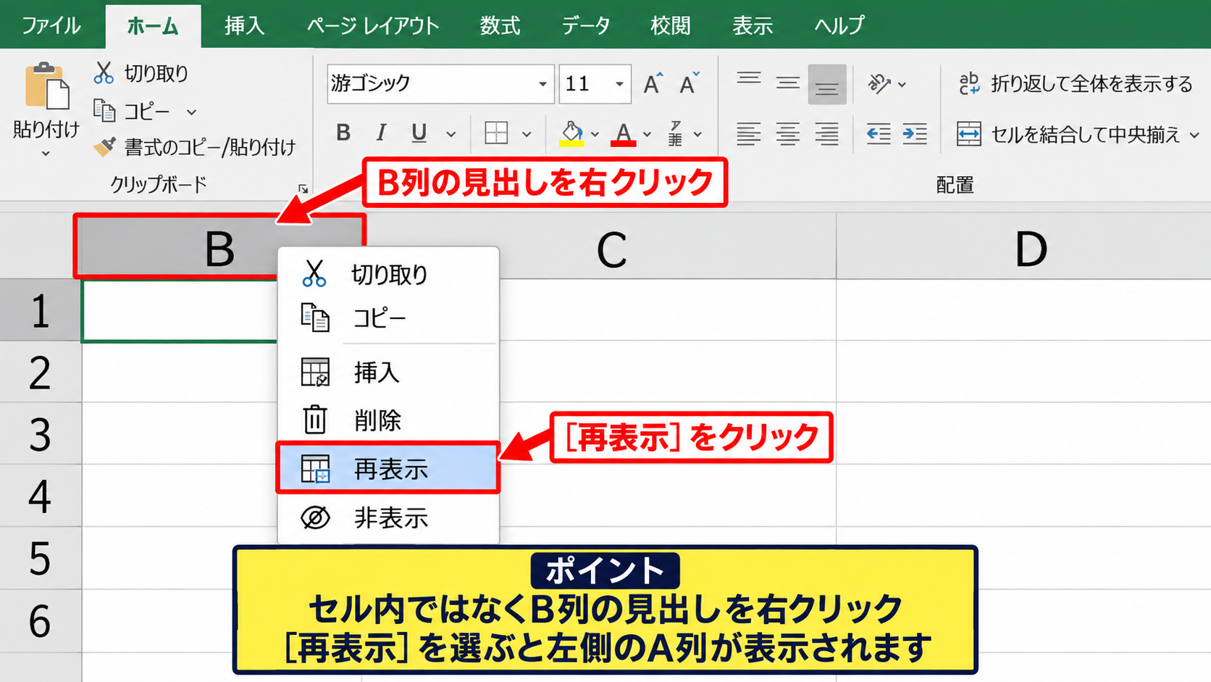Screen dimensions: 1211x682
Task: Switch to the データ (Data) tab
Action: (x=585, y=25)
